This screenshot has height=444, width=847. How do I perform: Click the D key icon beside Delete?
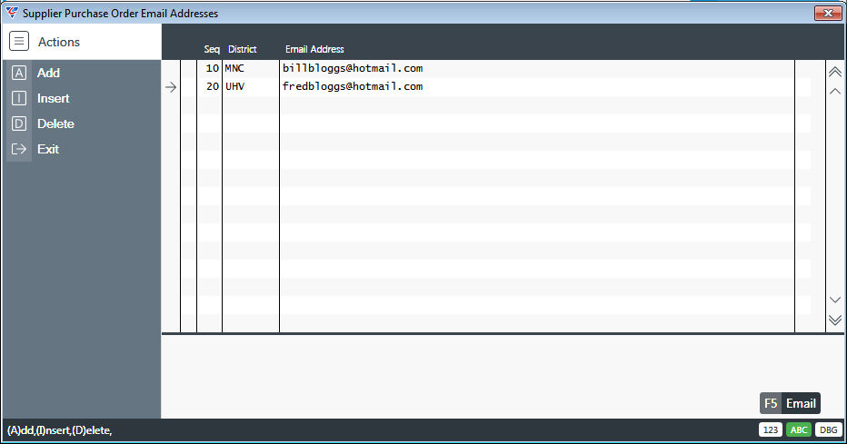(19, 123)
